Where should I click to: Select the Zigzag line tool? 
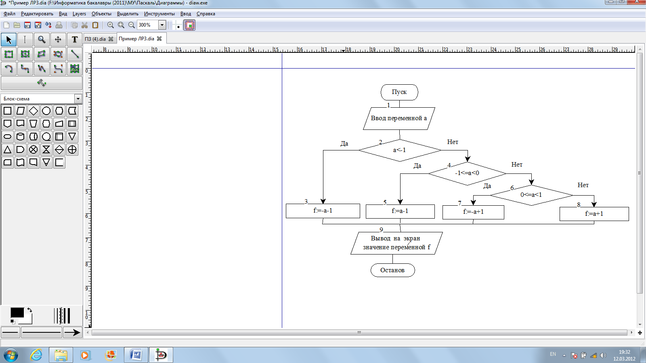(x=25, y=69)
